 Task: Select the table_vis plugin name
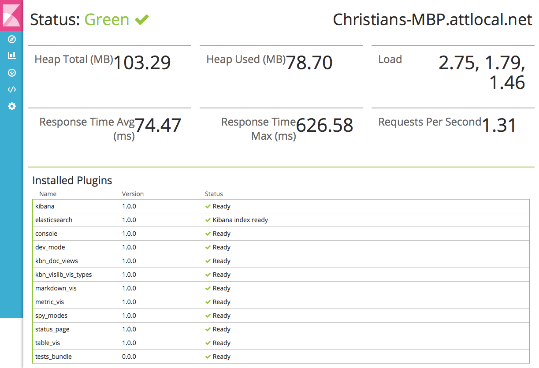tap(48, 343)
